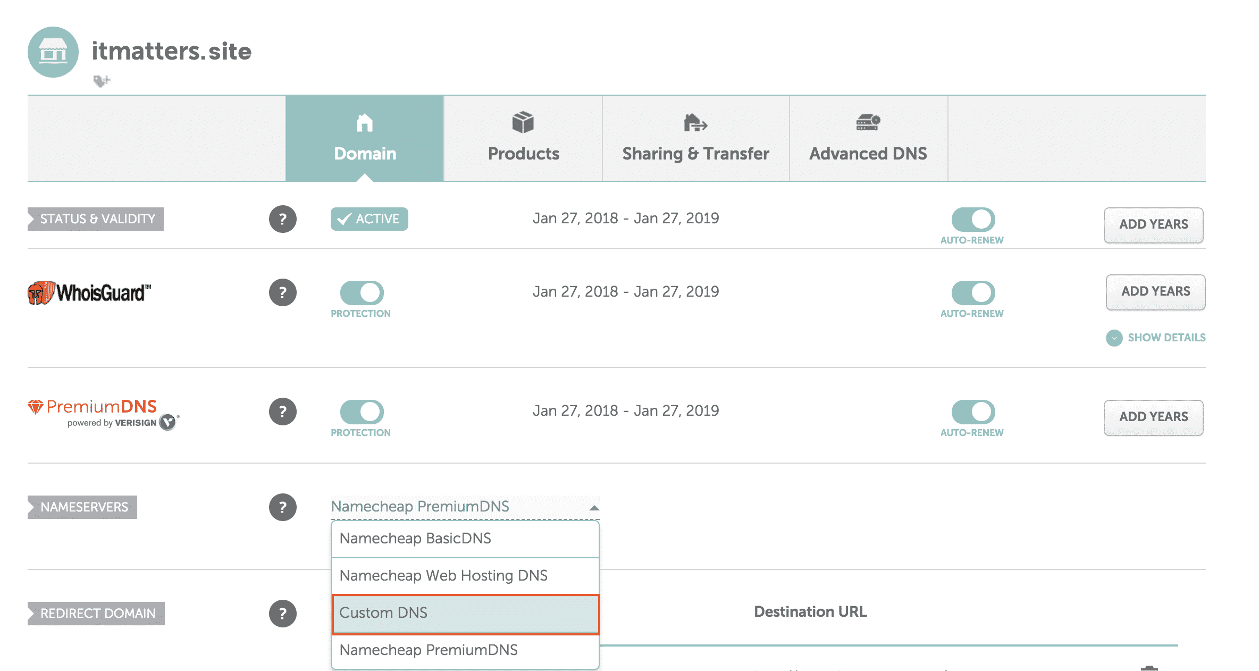Click Add Years for PremiumDNS

point(1154,417)
